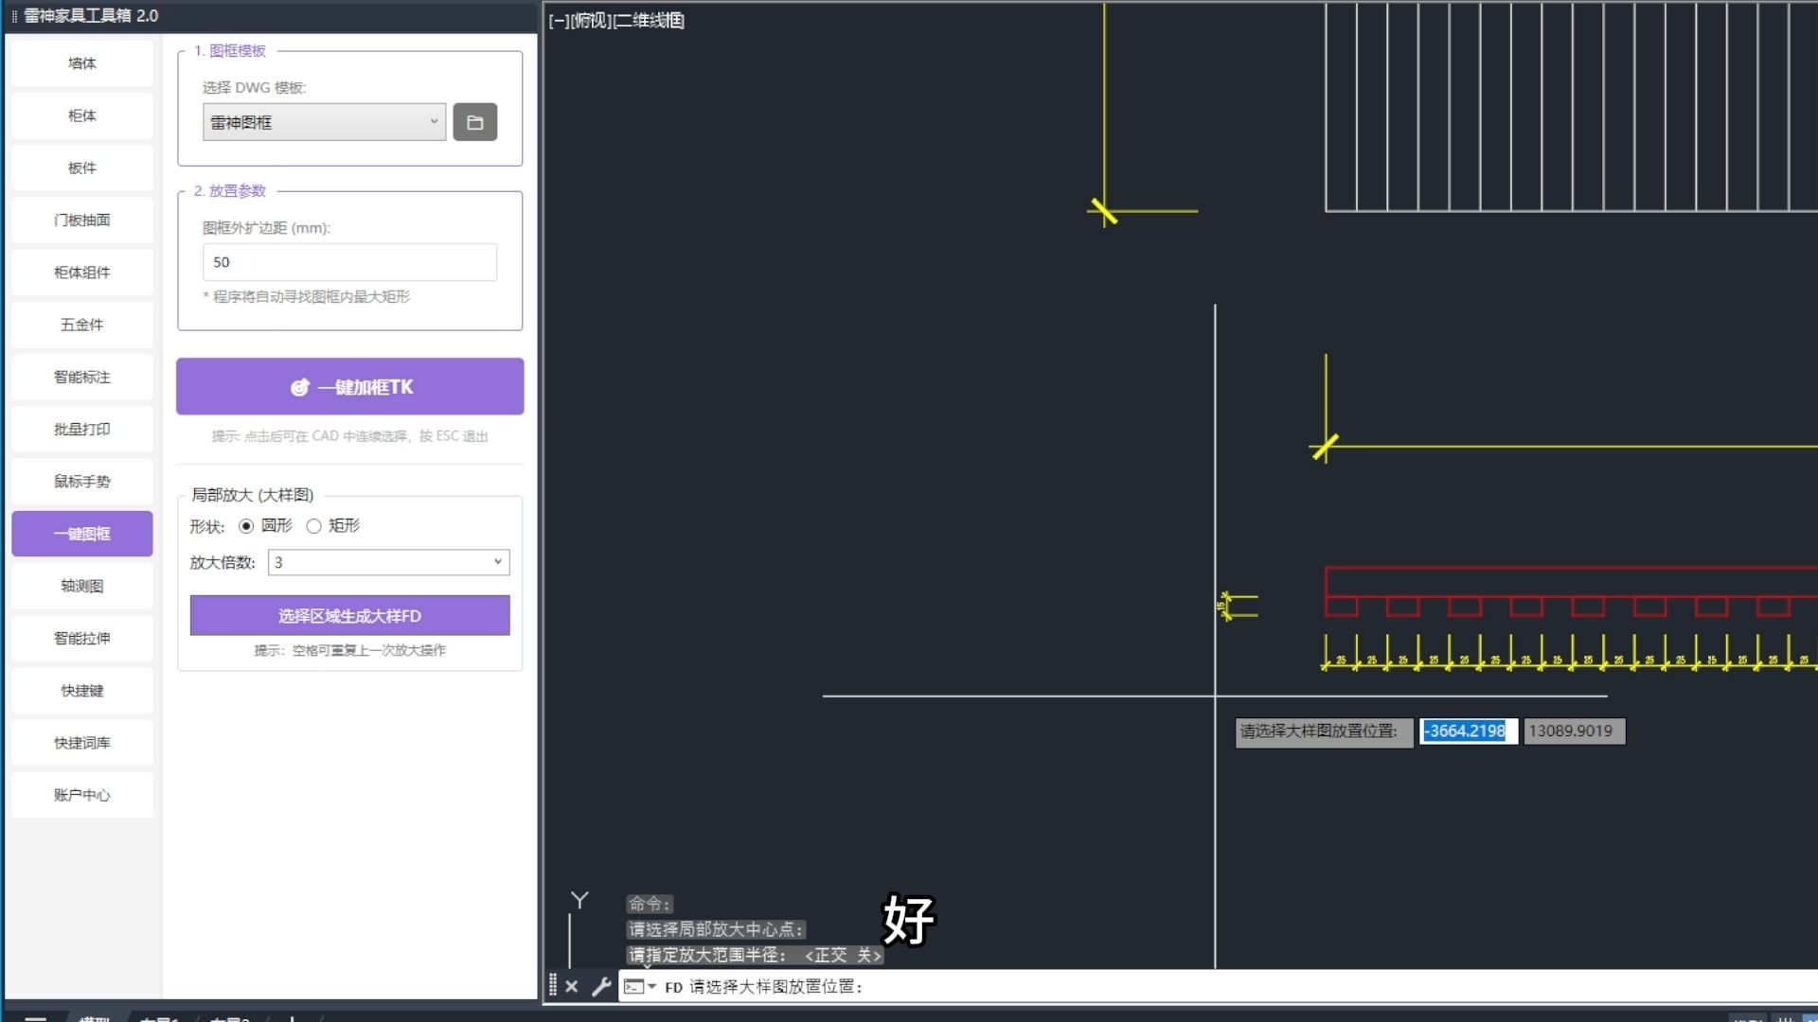The image size is (1818, 1022).
Task: Open the 智能标注 sidebar section
Action: (82, 377)
